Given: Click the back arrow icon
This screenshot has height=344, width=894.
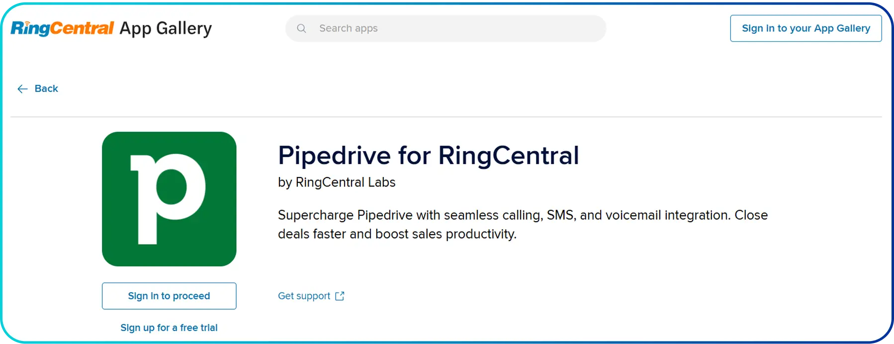Looking at the screenshot, I should 22,88.
